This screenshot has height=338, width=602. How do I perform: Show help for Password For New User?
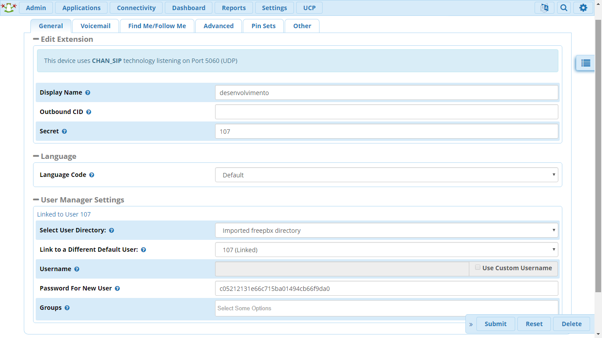point(117,289)
